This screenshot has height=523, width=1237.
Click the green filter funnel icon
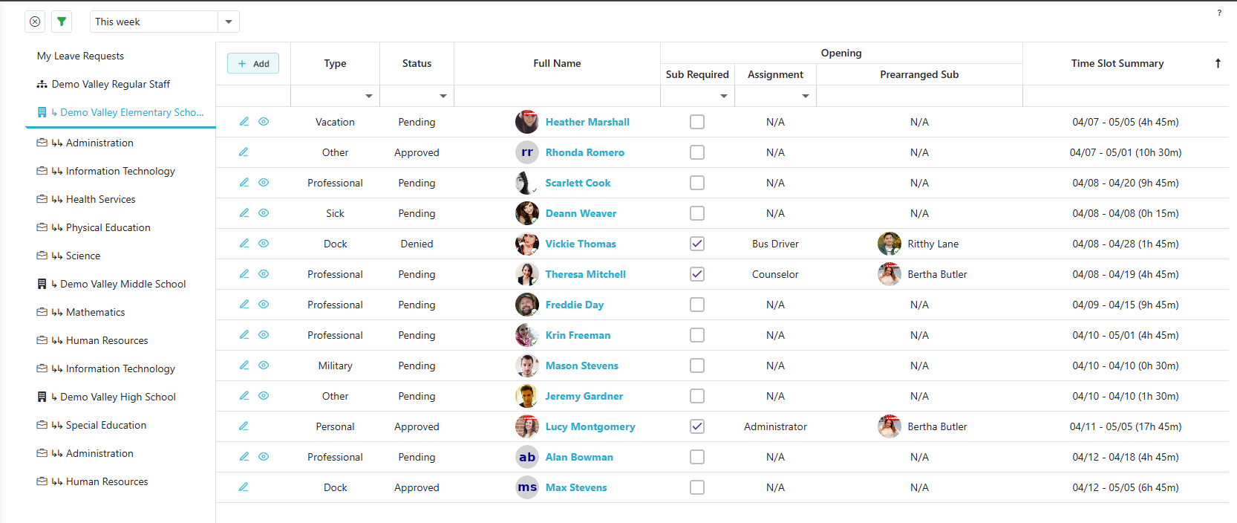click(62, 22)
